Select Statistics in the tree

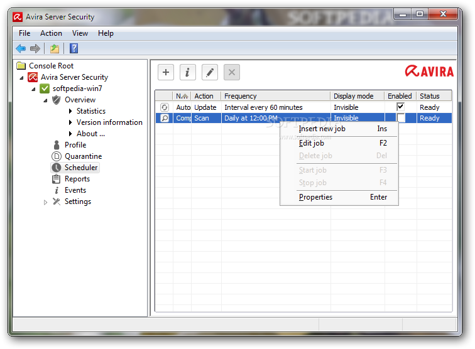tap(91, 111)
